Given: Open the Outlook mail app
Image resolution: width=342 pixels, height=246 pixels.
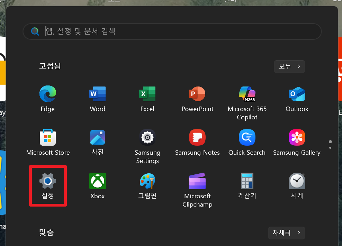Looking at the screenshot, I should point(297,99).
